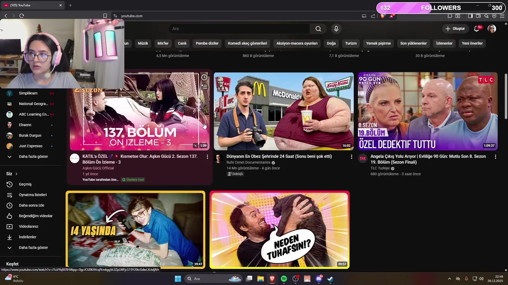
Task: Open Daha sonra izle list
Action: [31, 205]
